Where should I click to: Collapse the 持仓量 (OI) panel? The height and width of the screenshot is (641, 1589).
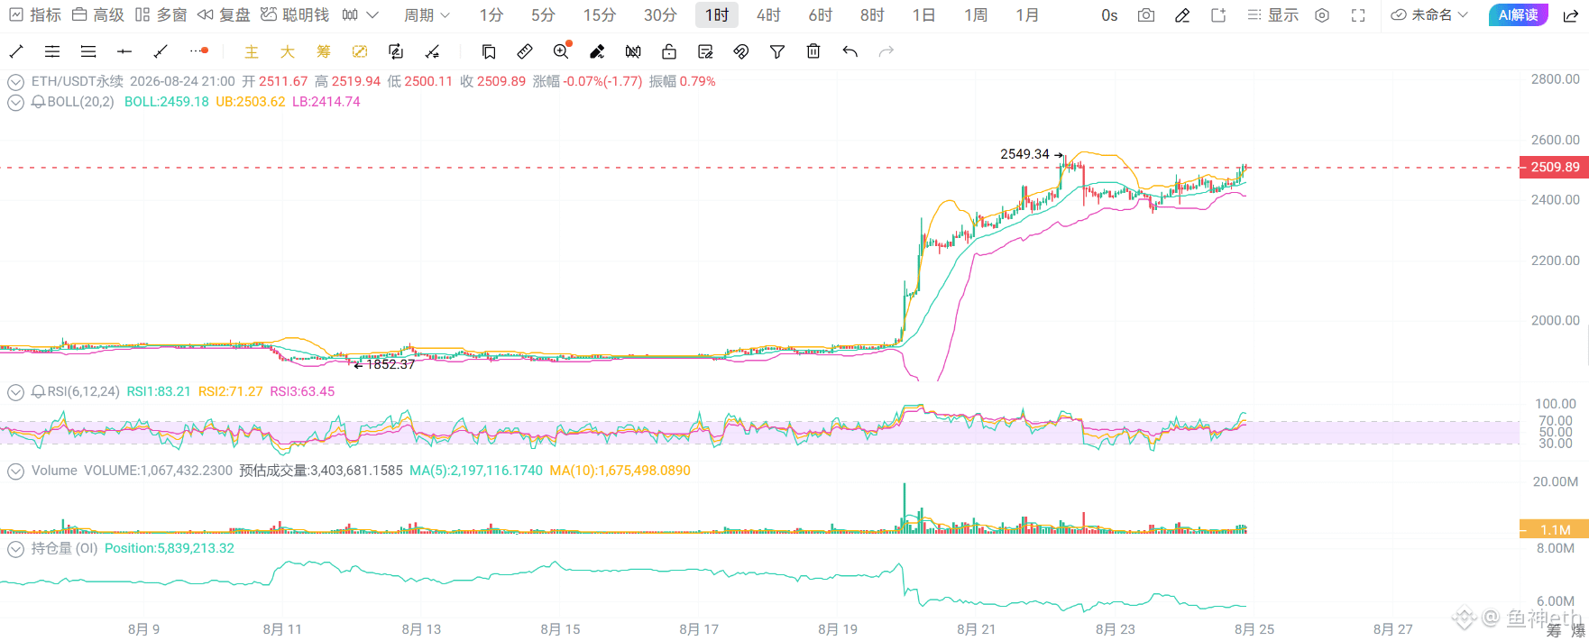(15, 549)
